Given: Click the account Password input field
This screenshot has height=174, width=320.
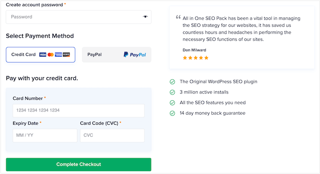Looking at the screenshot, I should coord(79,17).
